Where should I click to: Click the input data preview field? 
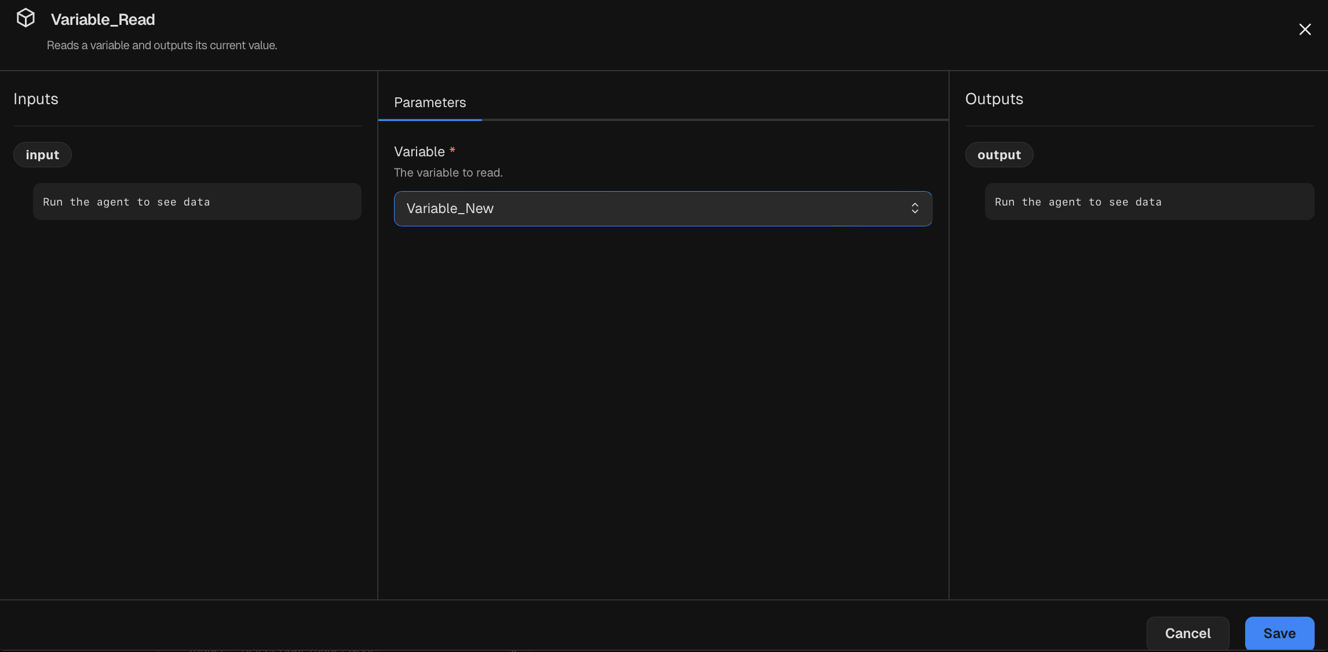[x=197, y=202]
